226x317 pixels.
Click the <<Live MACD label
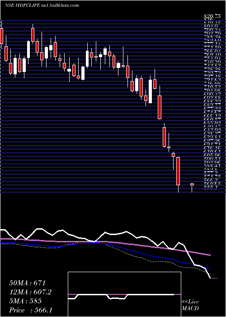click(190, 305)
